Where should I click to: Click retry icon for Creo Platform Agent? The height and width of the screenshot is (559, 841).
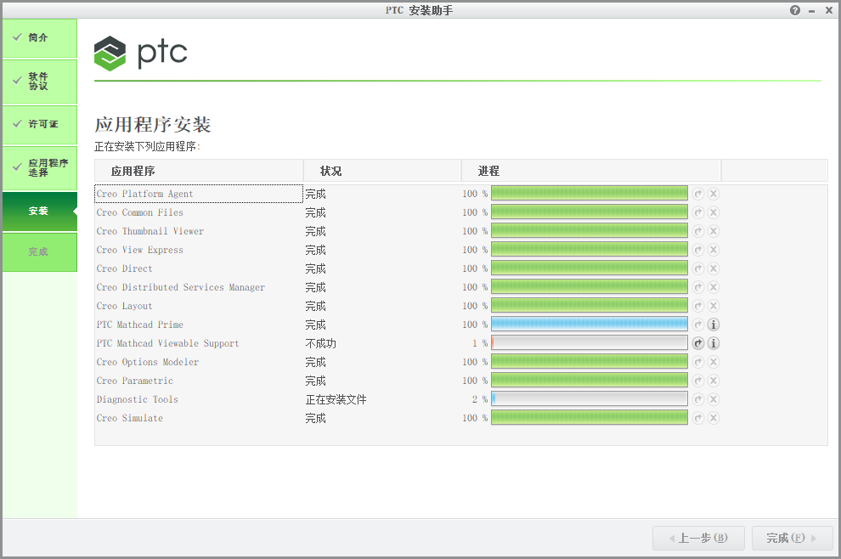point(697,194)
